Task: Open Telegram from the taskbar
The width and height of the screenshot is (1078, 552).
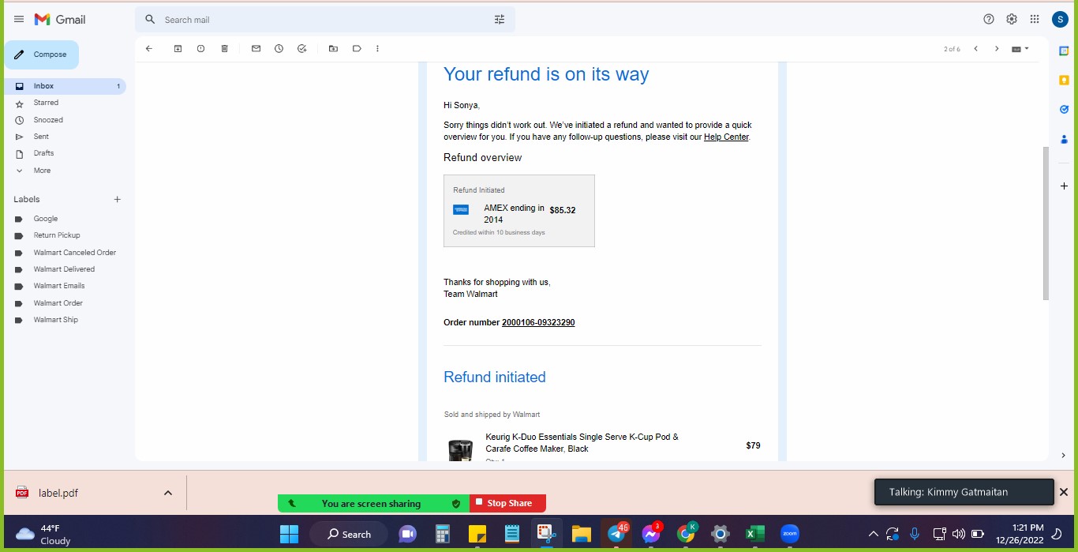Action: tap(617, 534)
